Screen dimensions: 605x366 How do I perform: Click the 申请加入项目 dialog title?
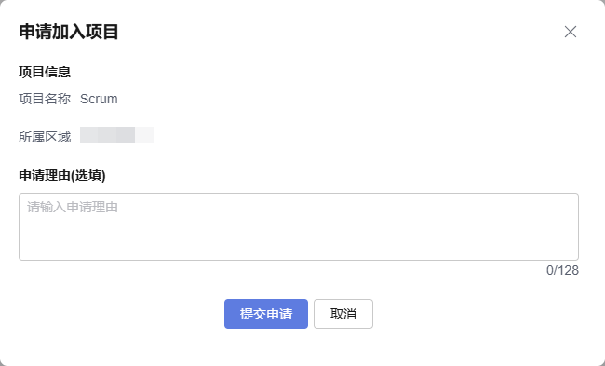68,32
